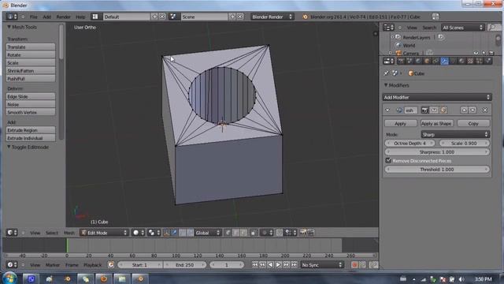Viewport: 504px width, 284px height.
Task: Play the animation in reverse
Action: coord(271,265)
